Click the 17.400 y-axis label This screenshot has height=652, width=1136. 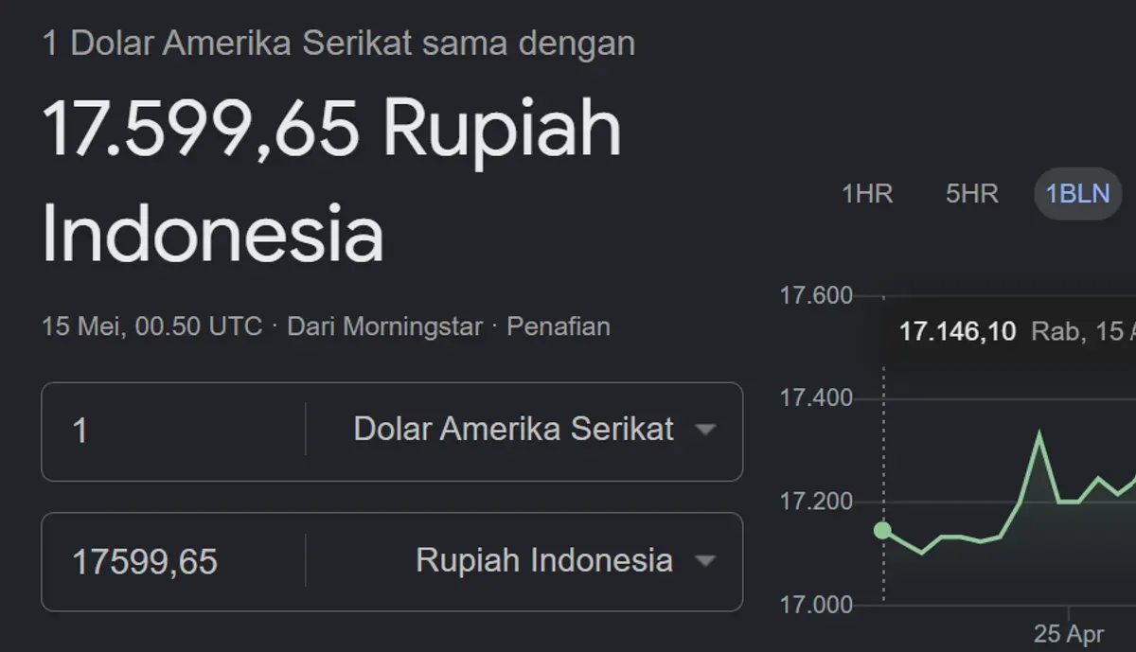pos(816,398)
